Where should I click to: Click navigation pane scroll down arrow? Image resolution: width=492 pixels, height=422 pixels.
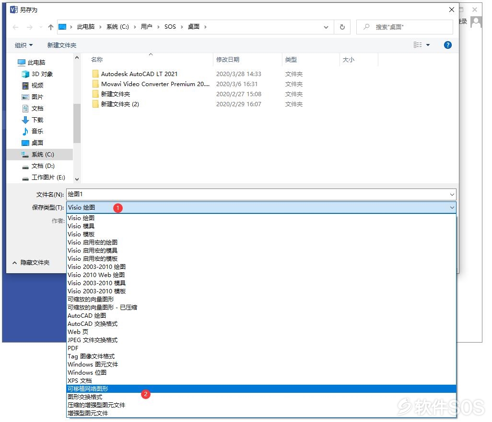click(77, 179)
